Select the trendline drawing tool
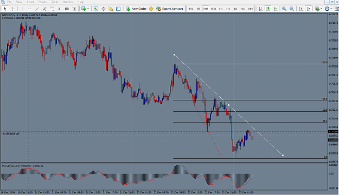The image size is (339, 195). 37,9
